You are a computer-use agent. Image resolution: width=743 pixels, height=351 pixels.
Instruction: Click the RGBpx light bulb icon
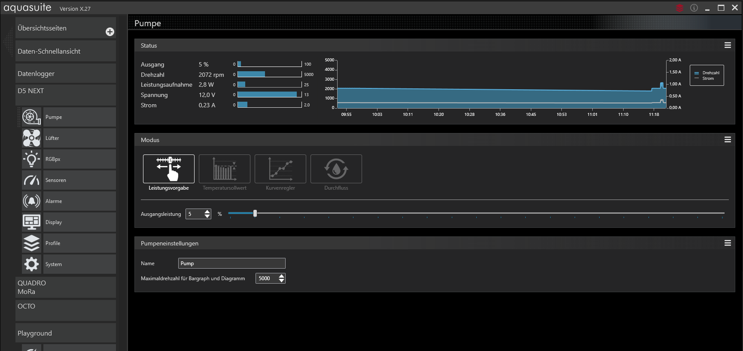click(x=31, y=159)
